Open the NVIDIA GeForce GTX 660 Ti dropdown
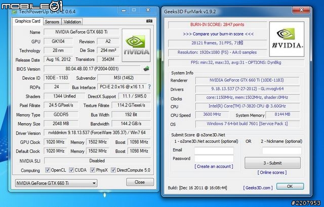Viewport: 324px width, 207px height. [56, 183]
